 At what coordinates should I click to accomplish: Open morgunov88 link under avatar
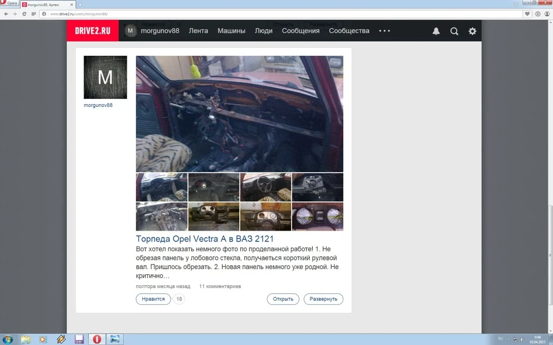click(98, 105)
